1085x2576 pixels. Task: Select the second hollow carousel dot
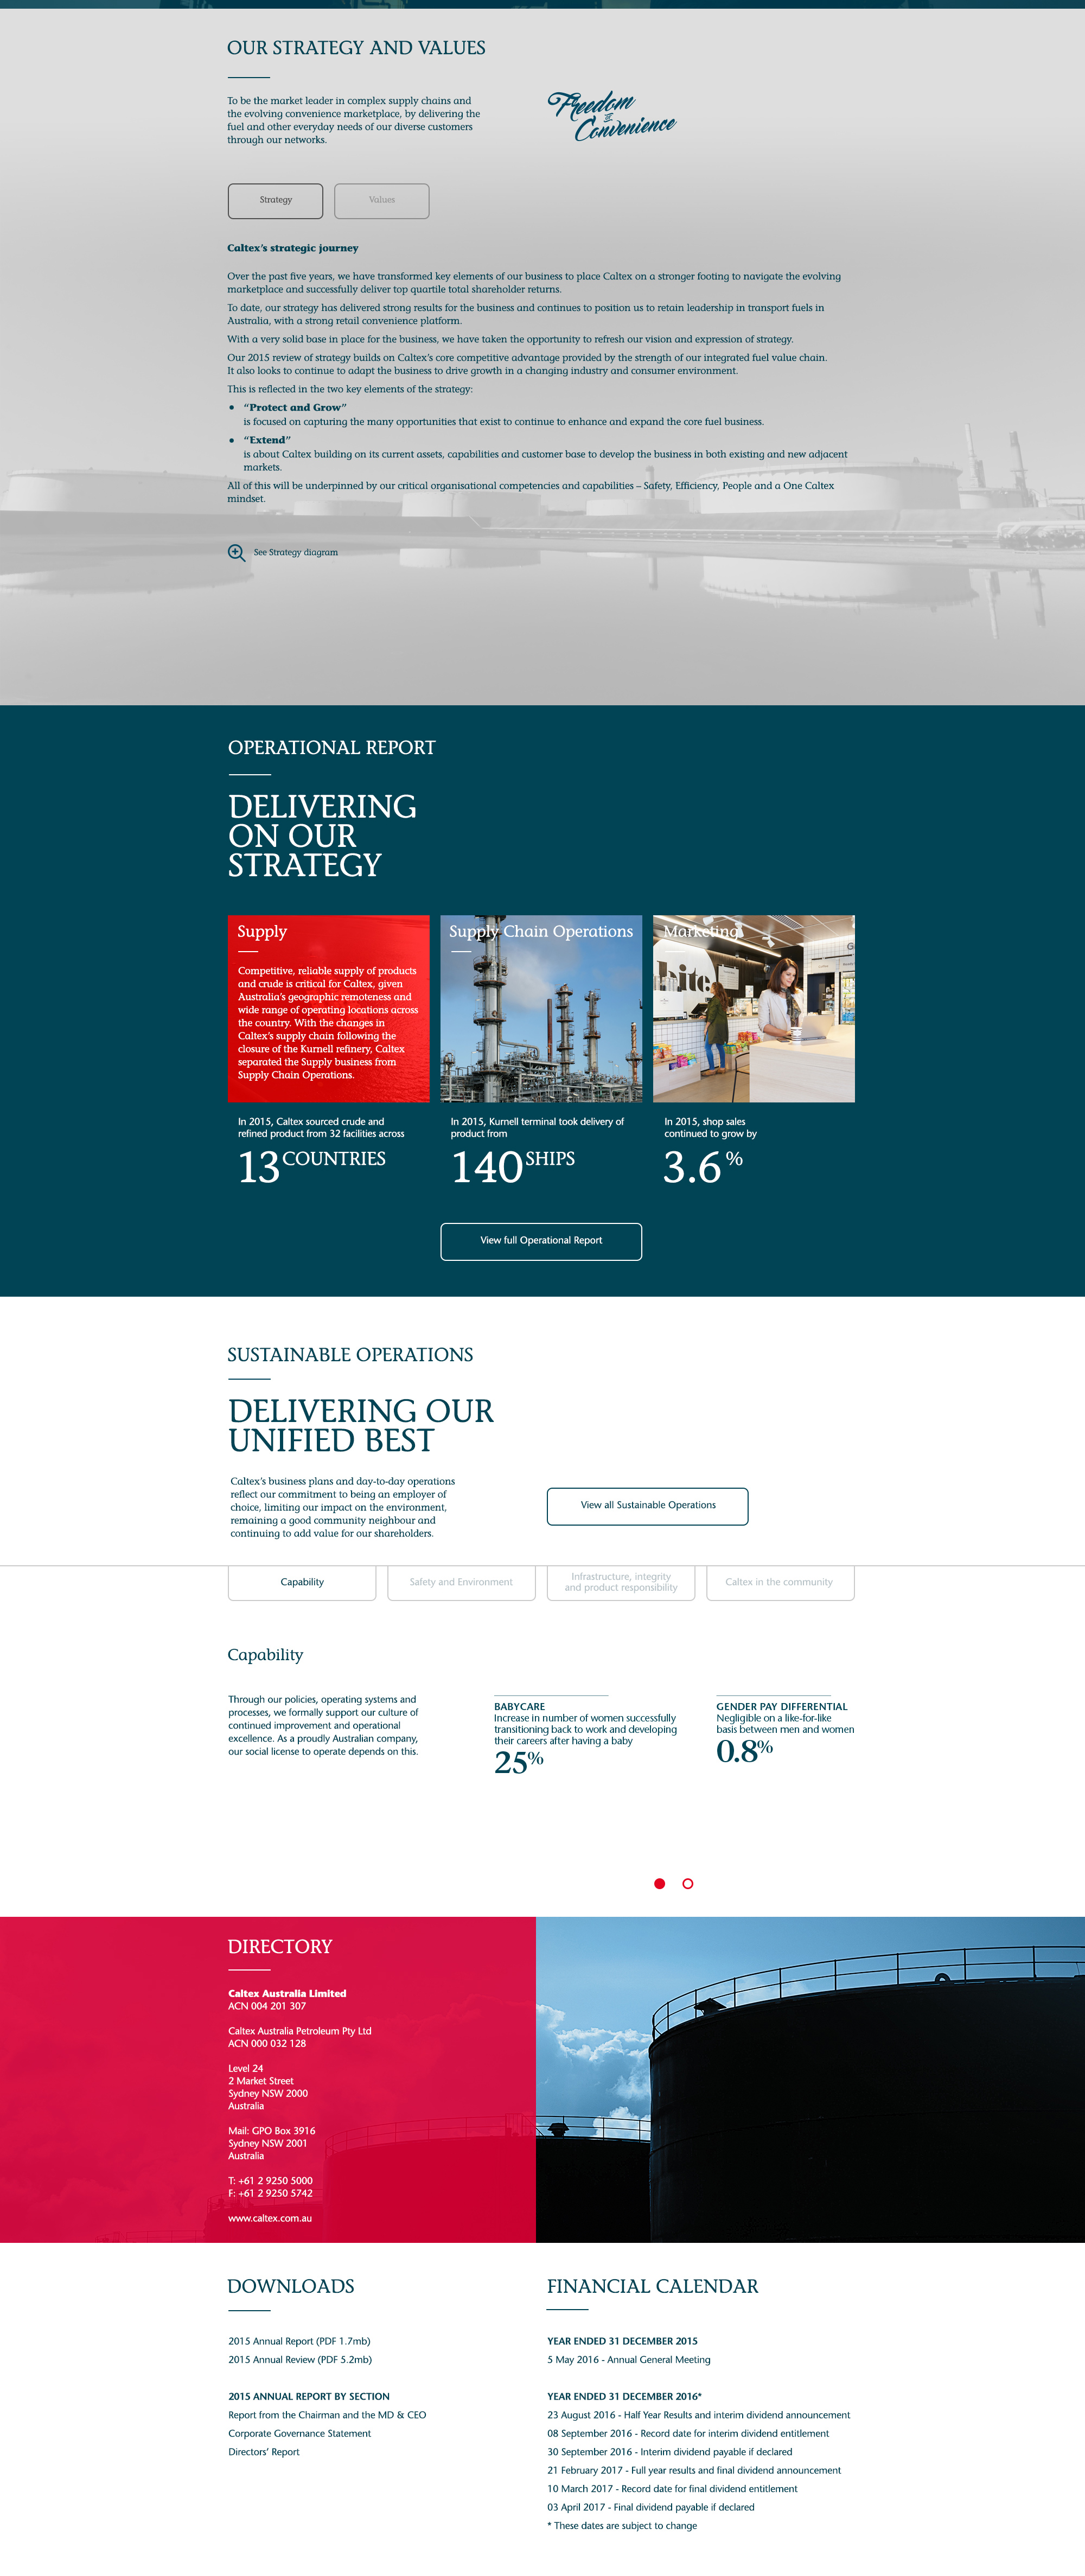(x=688, y=1883)
